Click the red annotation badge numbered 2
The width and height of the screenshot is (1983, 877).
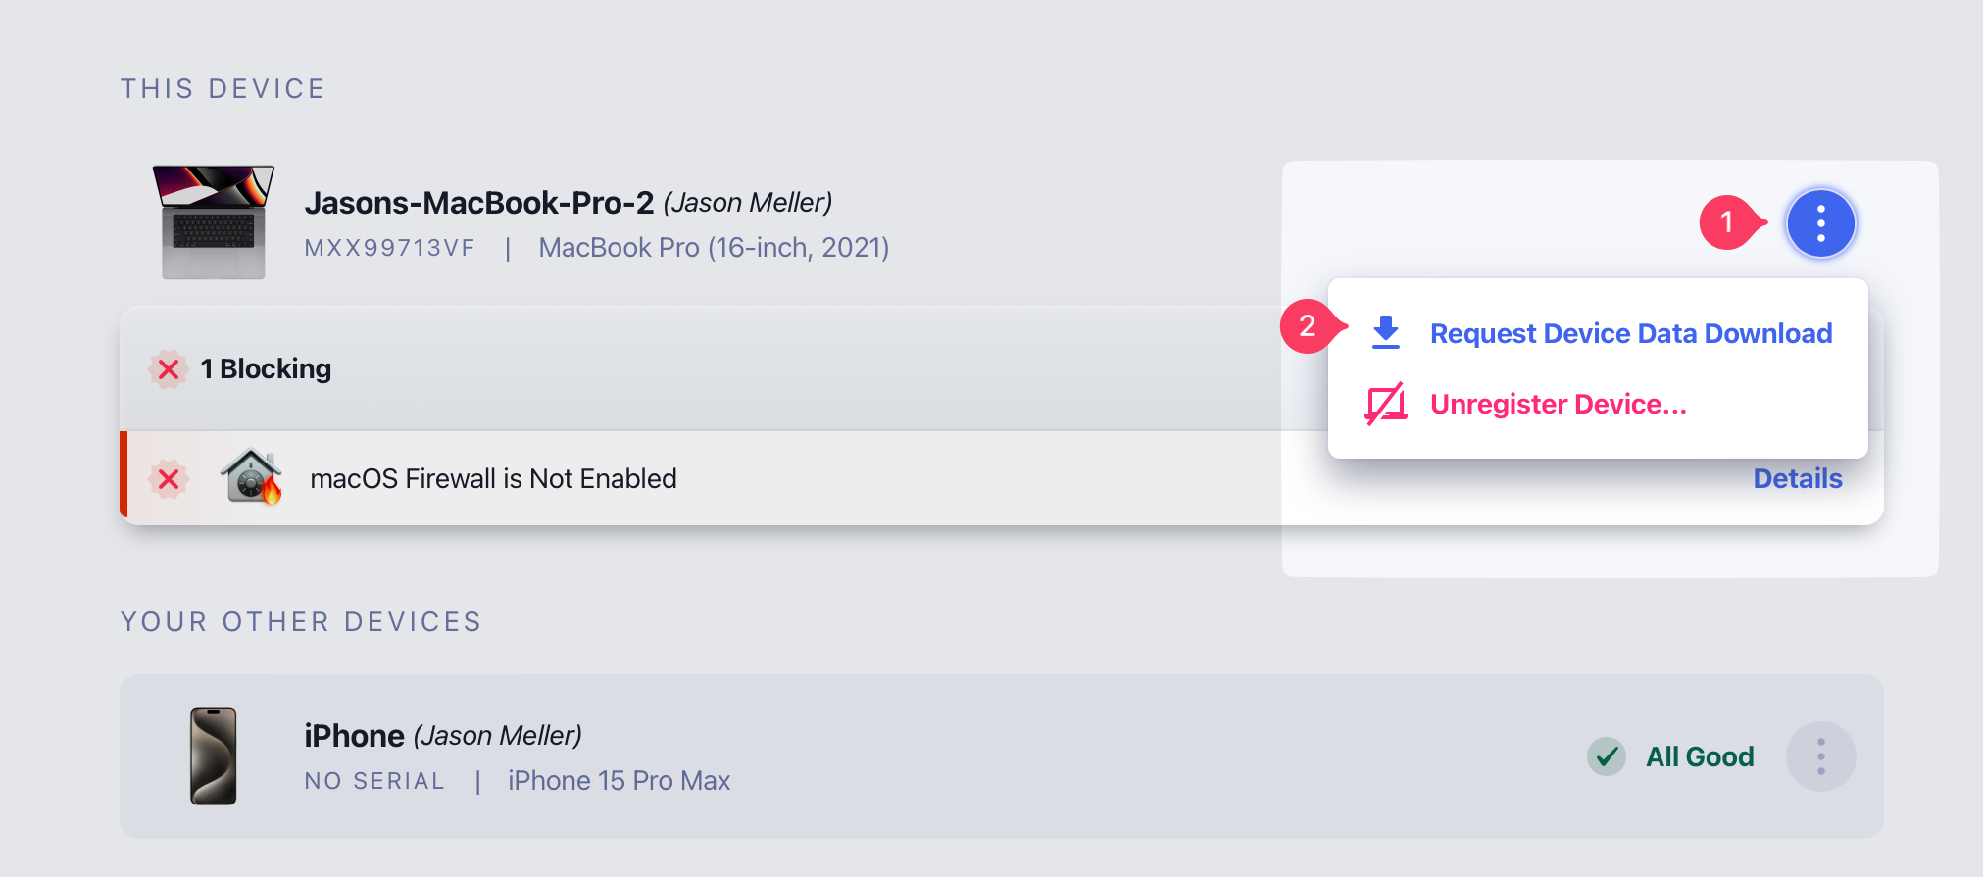pos(1308,325)
